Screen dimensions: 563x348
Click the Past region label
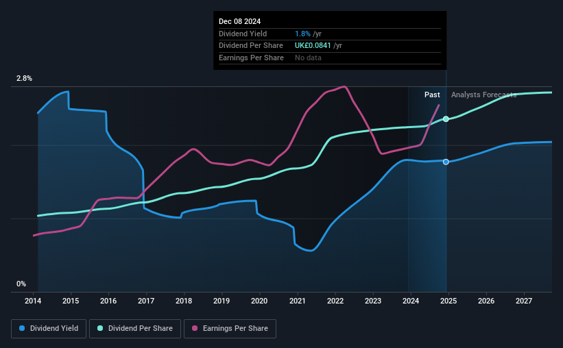(x=432, y=95)
